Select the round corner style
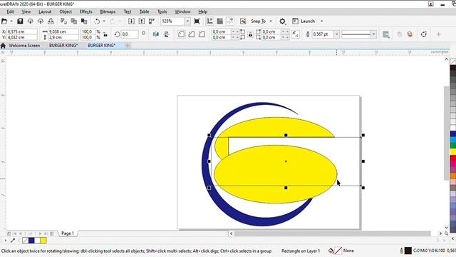456x257 pixels. [181, 34]
